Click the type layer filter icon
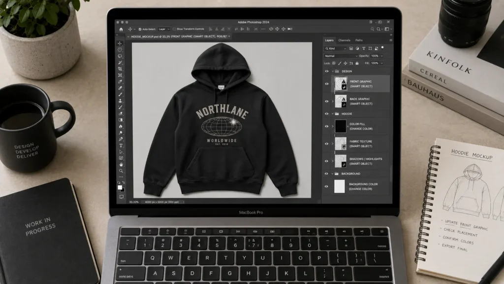Screen dimensions: 504x284 (x=364, y=48)
